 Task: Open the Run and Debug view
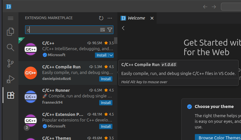[11, 79]
